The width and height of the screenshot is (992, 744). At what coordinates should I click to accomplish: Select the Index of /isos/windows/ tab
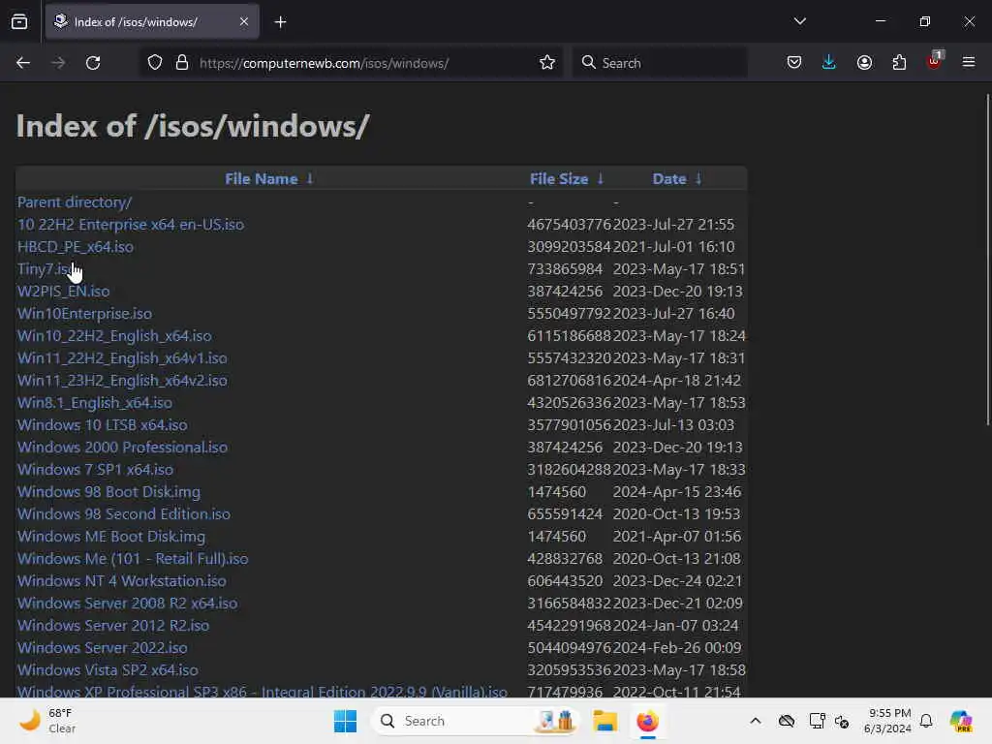coord(152,21)
